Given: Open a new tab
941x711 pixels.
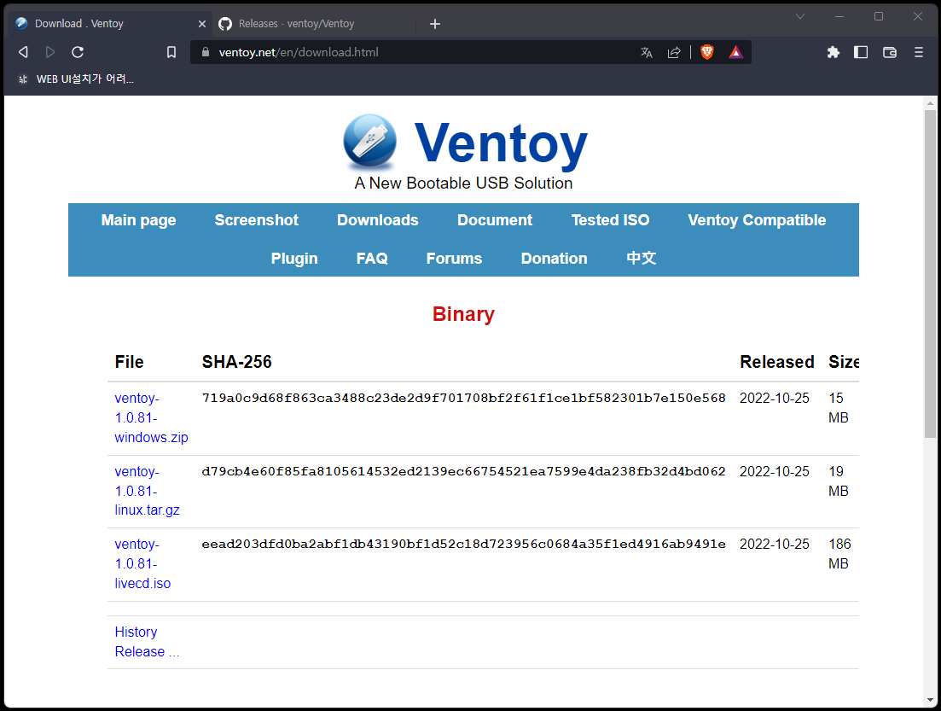Looking at the screenshot, I should [435, 24].
